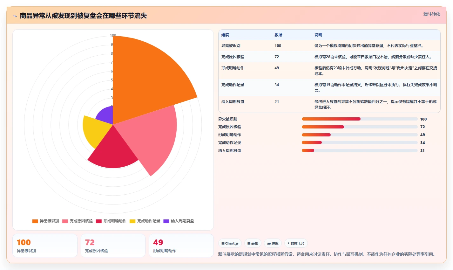Click the 100 value beside the progress bar
This screenshot has width=453, height=270.
pos(423,119)
